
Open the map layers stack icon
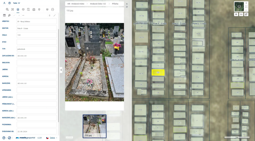point(47,10)
